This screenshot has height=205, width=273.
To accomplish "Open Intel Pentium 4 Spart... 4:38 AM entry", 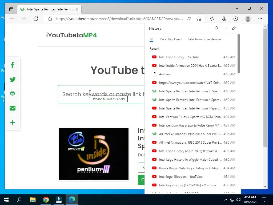I will 192,108.
